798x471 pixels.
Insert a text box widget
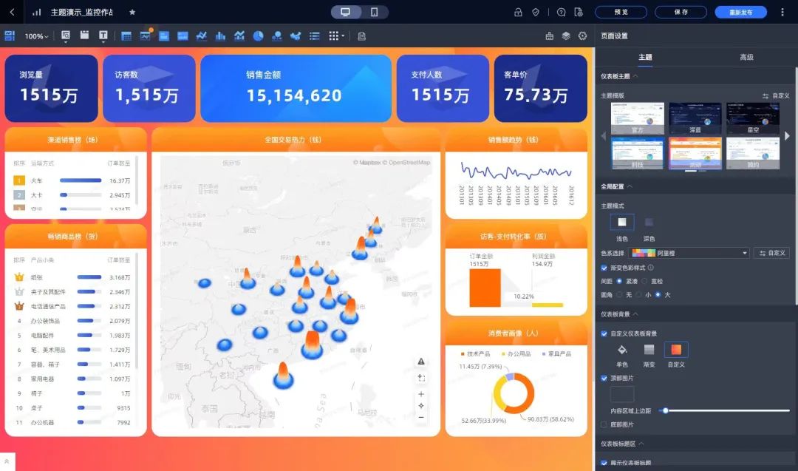(103, 35)
